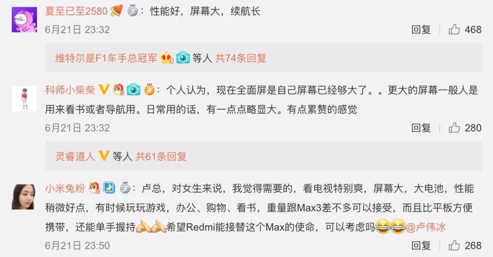Click the watermelon badge next to 夏至已至2580
This screenshot has height=257, width=493.
point(116,11)
